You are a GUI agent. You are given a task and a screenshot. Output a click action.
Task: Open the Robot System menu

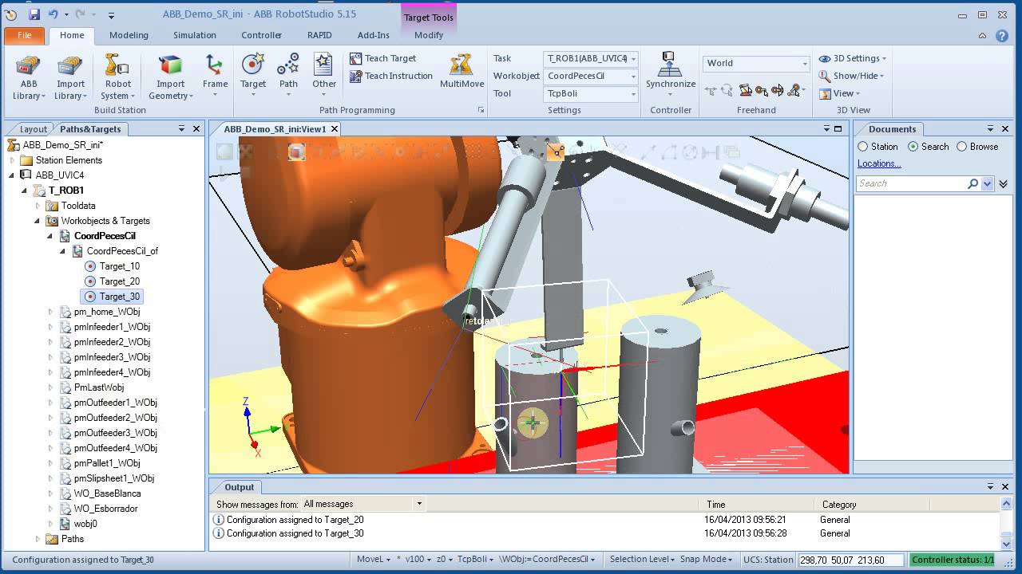(117, 77)
